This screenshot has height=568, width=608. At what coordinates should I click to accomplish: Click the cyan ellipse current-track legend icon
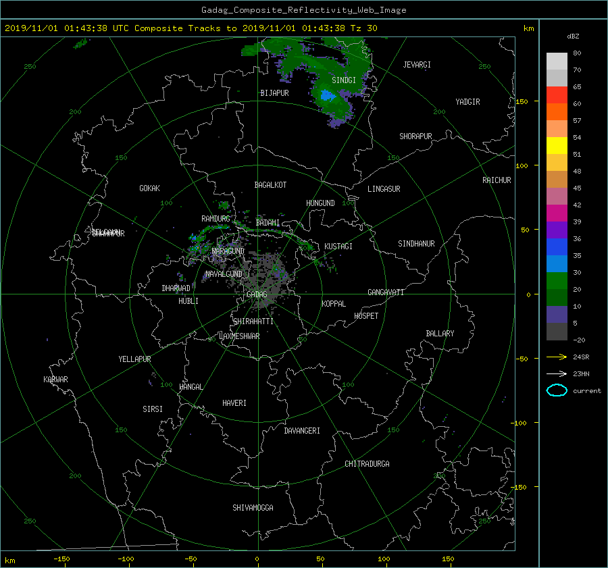click(557, 390)
